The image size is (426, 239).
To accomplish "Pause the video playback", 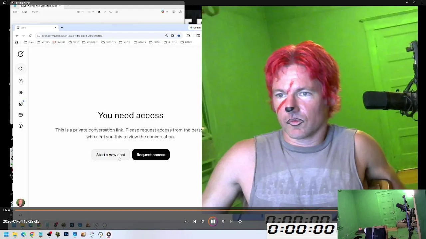I will [x=213, y=222].
